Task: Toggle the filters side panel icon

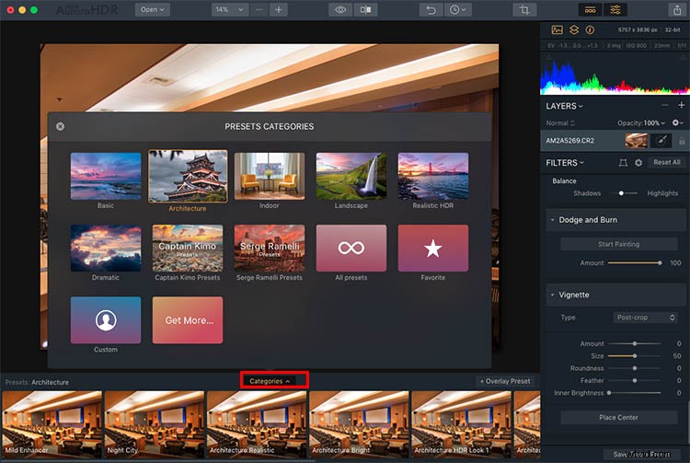Action: pyautogui.click(x=615, y=10)
